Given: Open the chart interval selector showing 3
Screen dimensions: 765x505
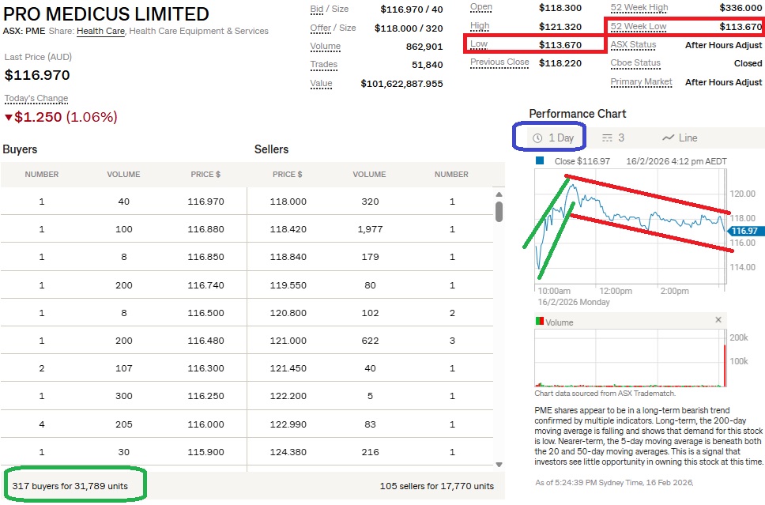Looking at the screenshot, I should (613, 138).
